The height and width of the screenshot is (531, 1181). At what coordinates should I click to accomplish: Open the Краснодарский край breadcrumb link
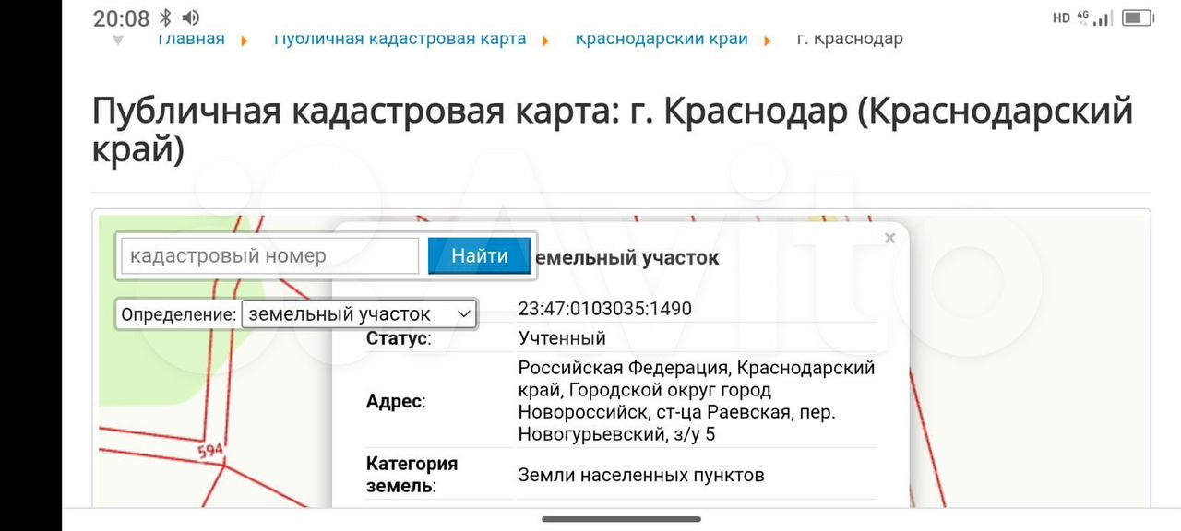661,39
